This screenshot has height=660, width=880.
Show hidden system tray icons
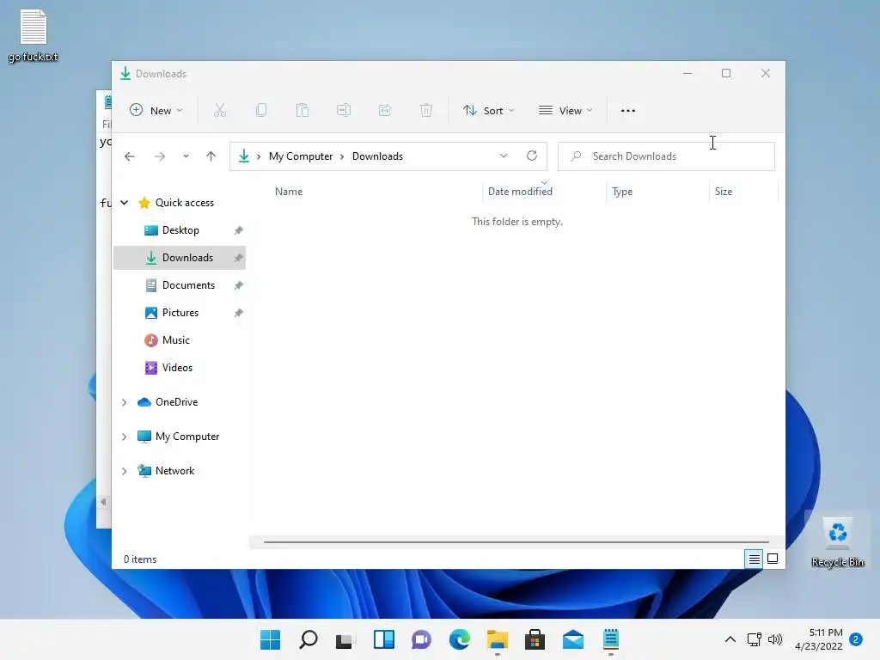click(730, 639)
